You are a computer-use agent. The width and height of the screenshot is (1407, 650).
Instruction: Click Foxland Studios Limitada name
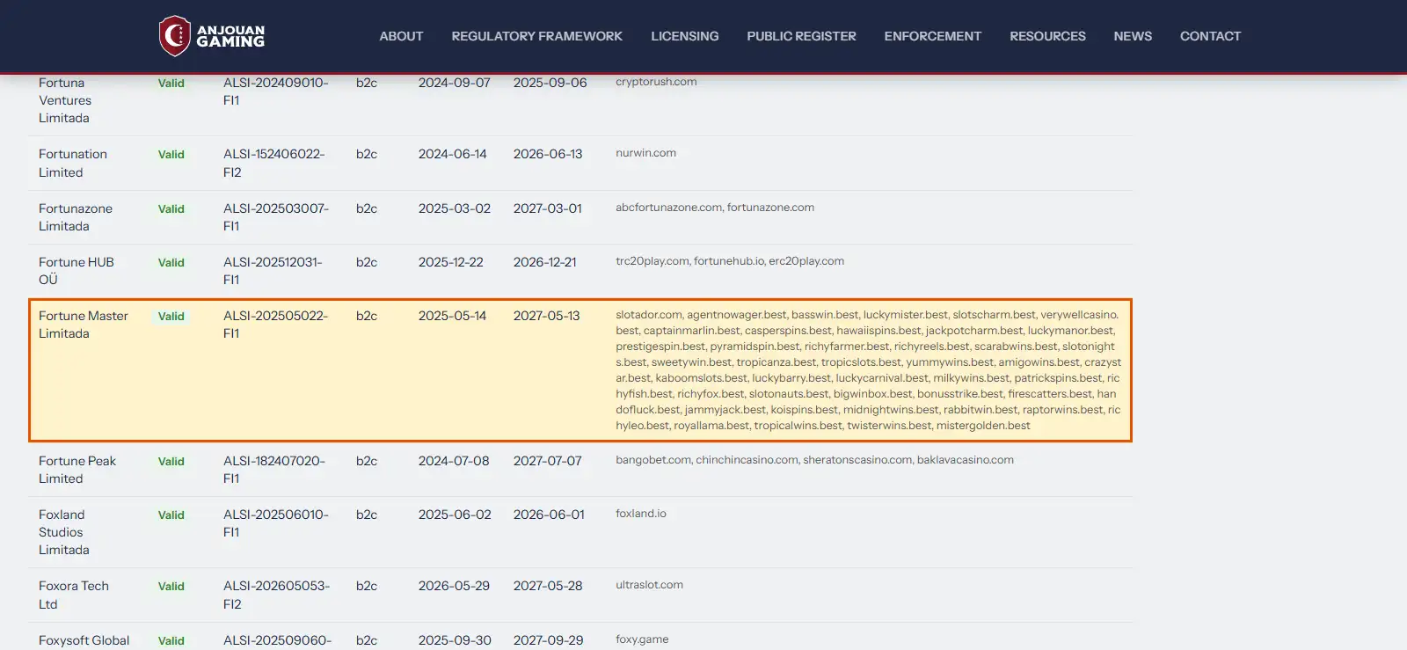[64, 532]
